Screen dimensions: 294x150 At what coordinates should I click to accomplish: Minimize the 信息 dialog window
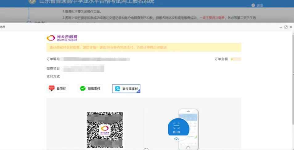(281, 27)
